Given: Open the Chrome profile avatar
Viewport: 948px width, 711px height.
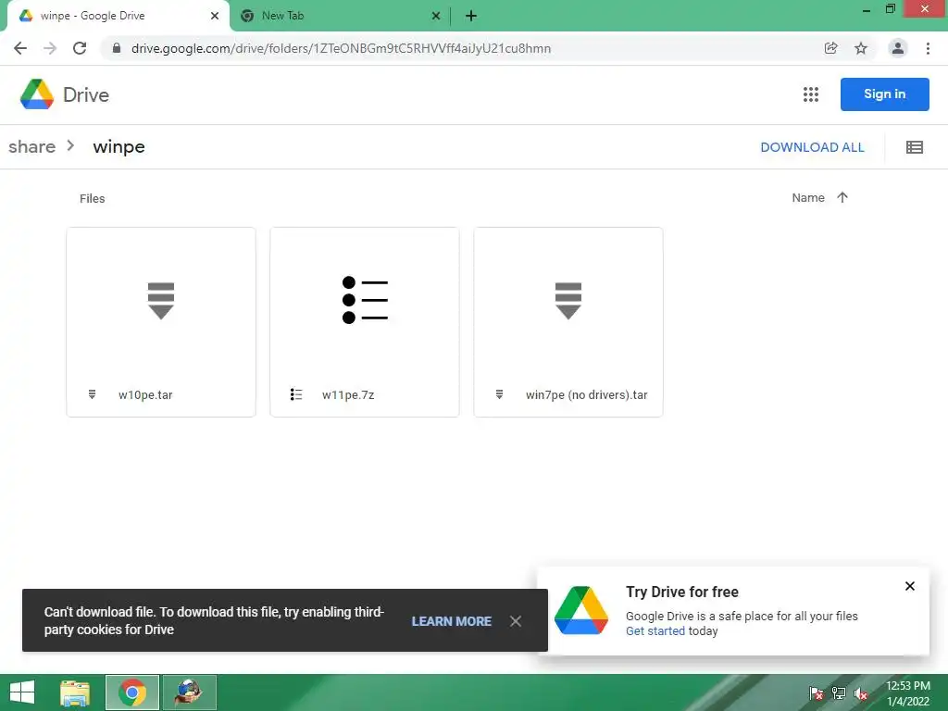Looking at the screenshot, I should pyautogui.click(x=898, y=48).
